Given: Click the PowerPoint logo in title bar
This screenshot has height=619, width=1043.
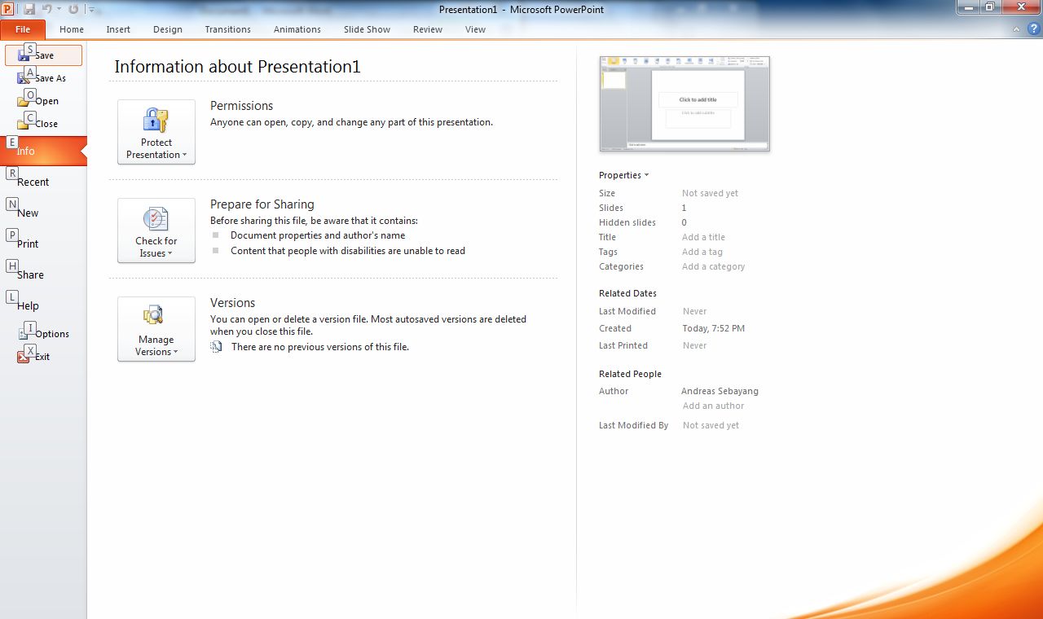Looking at the screenshot, I should click(8, 9).
